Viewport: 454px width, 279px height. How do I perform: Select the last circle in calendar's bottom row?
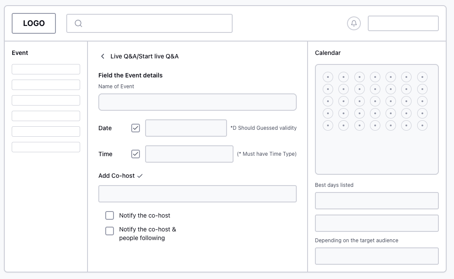[422, 125]
